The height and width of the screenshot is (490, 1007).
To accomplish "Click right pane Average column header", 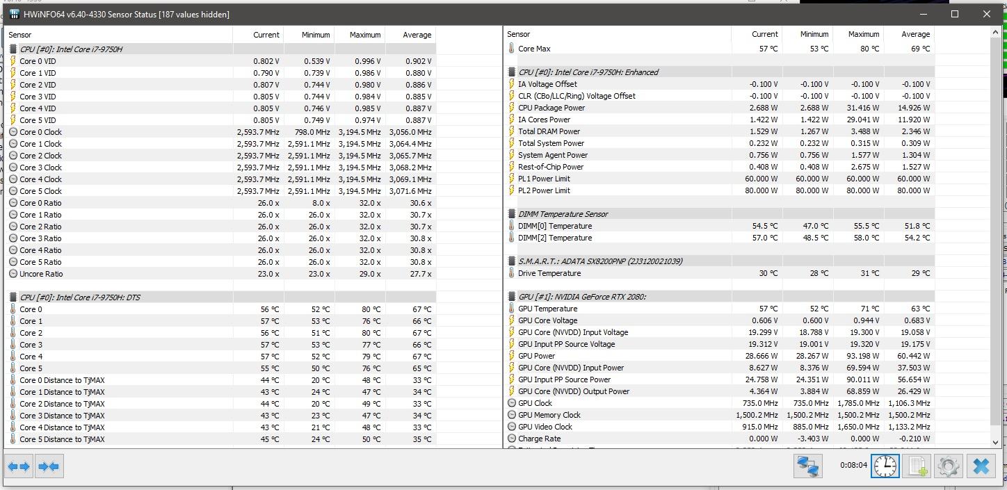I will [908, 34].
